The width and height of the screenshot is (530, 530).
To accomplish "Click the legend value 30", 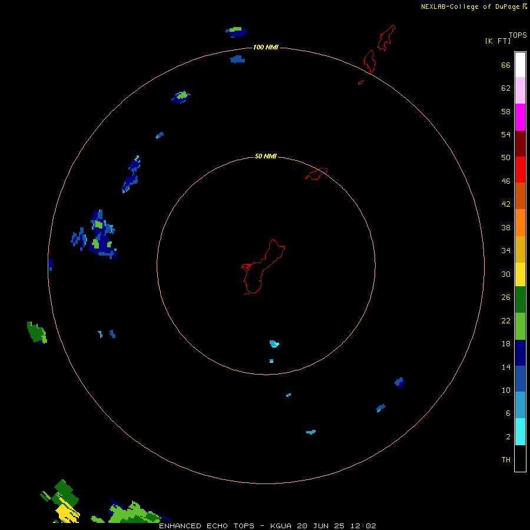I will [506, 274].
